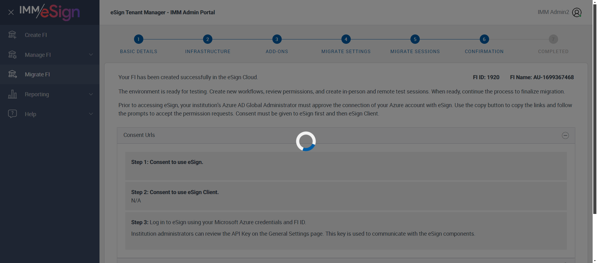Collapse the Consent Urls section
Image resolution: width=597 pixels, height=263 pixels.
tap(565, 135)
